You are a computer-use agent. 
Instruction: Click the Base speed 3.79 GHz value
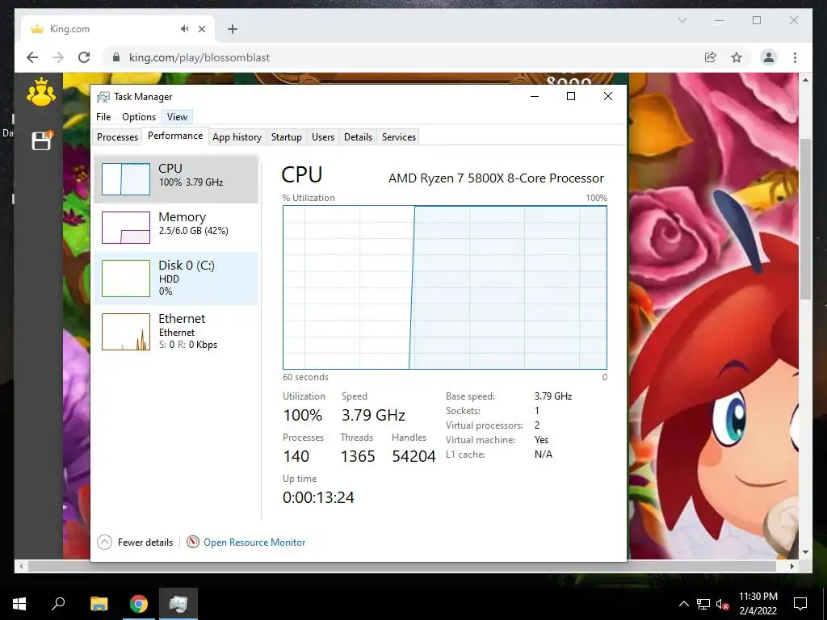(553, 396)
